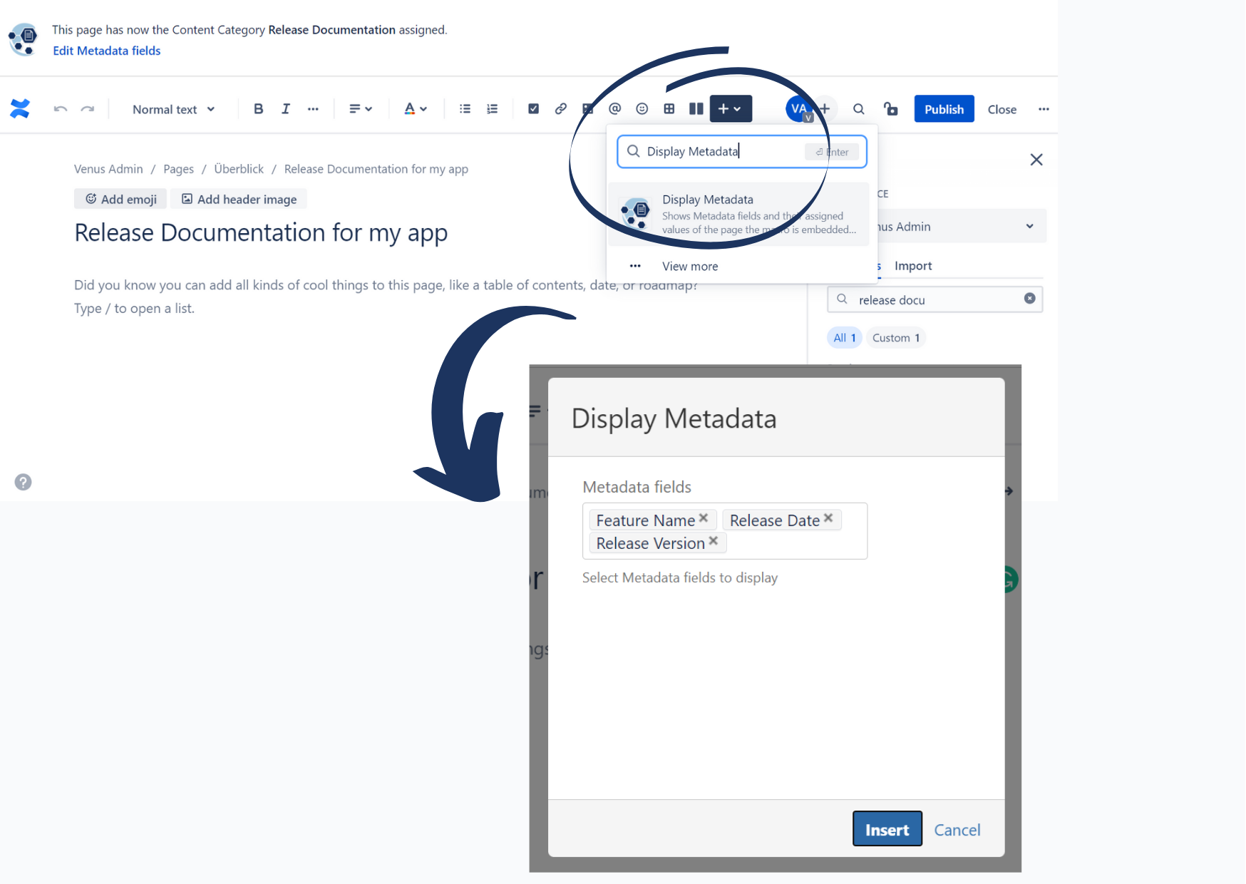Click the Bold formatting icon
The height and width of the screenshot is (884, 1246).
[x=258, y=109]
